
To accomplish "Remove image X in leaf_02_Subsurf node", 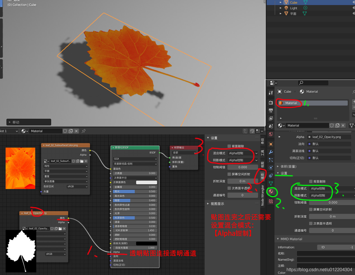I will point(86,161).
